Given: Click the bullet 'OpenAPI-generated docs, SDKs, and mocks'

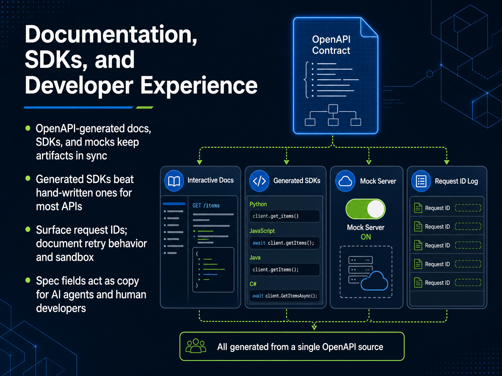Looking at the screenshot, I should (x=93, y=142).
